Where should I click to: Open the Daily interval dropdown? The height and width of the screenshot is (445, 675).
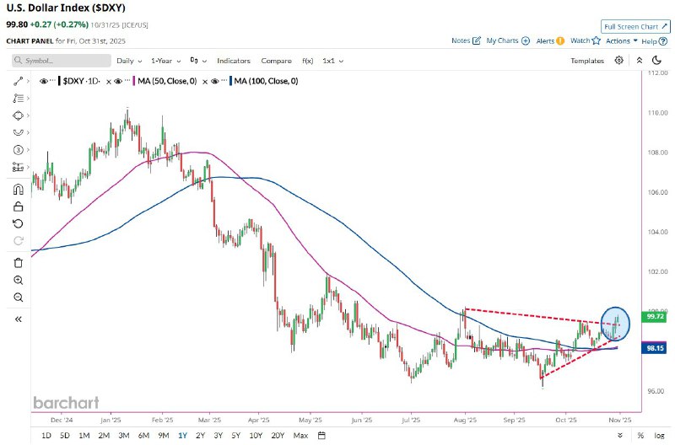(129, 61)
